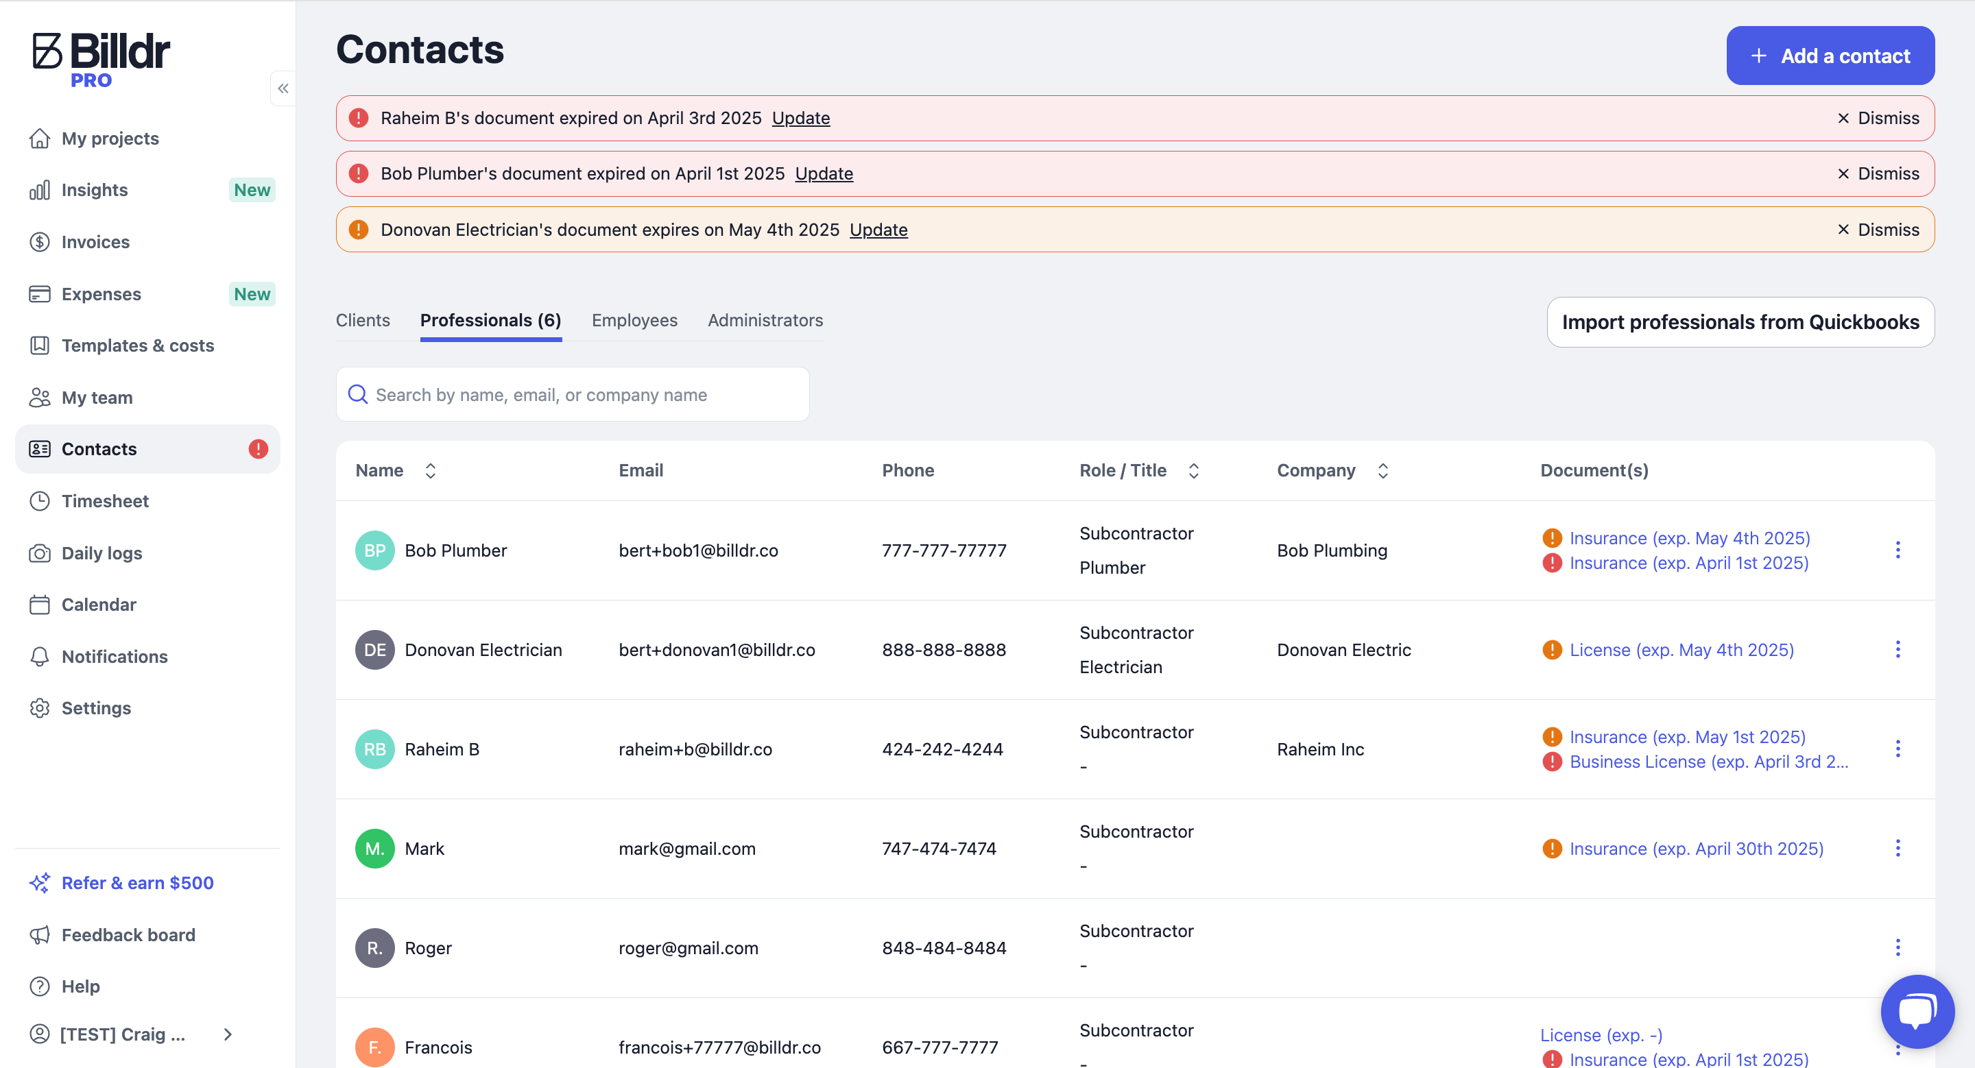Open My team people icon
Viewport: 1975px width, 1068px height.
[x=40, y=398]
